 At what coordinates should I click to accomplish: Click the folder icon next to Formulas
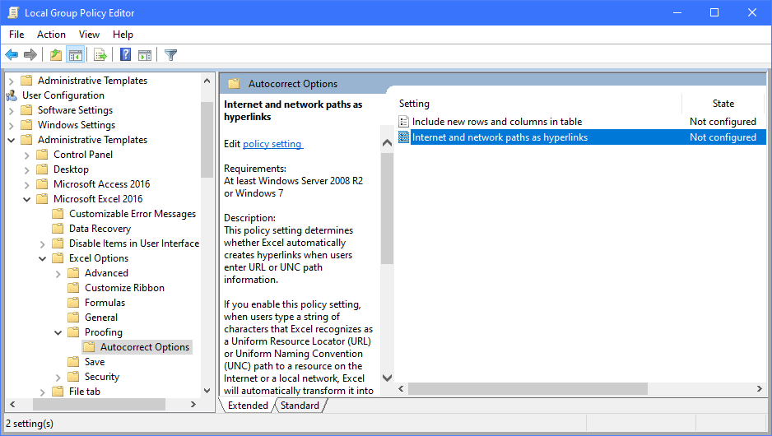click(73, 302)
